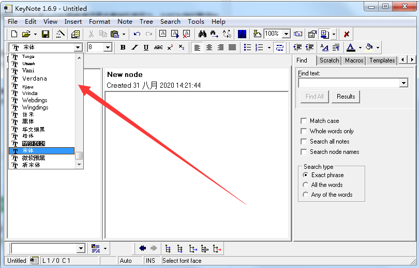Align text left
Screen dimensions: 419x268
[197, 48]
